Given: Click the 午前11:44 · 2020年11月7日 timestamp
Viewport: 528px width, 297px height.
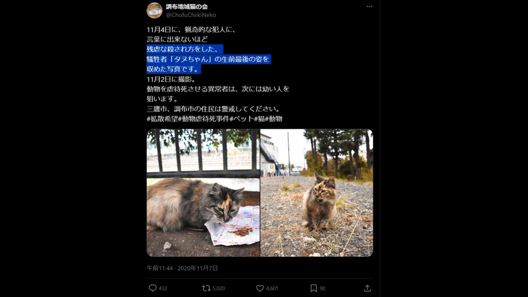Looking at the screenshot, I should [182, 268].
